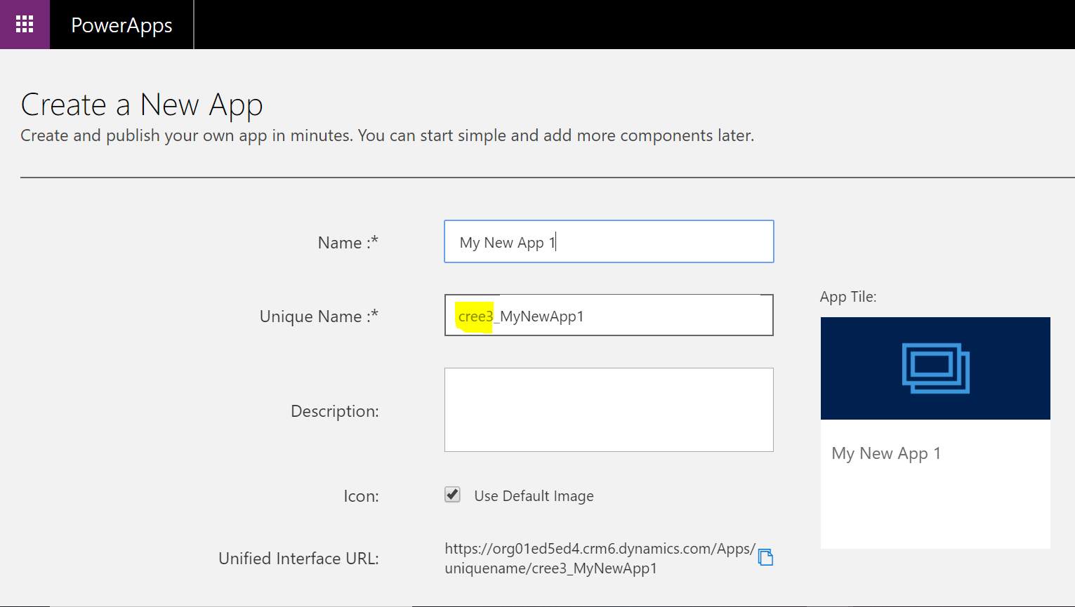Select the stacked windows glyph on the App Tile

[x=935, y=368]
